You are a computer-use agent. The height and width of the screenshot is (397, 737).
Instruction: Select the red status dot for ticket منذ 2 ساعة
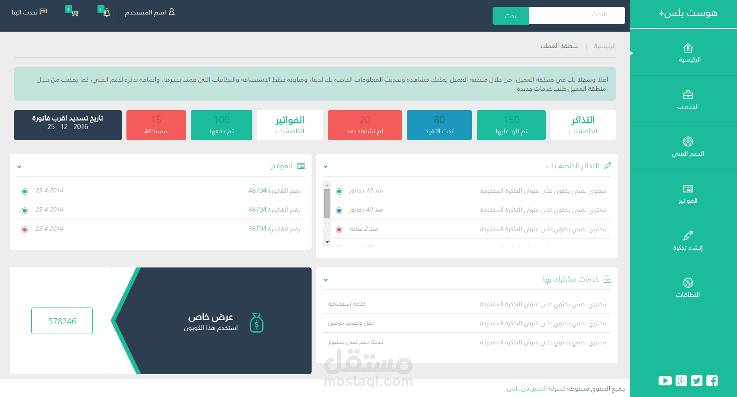[339, 230]
